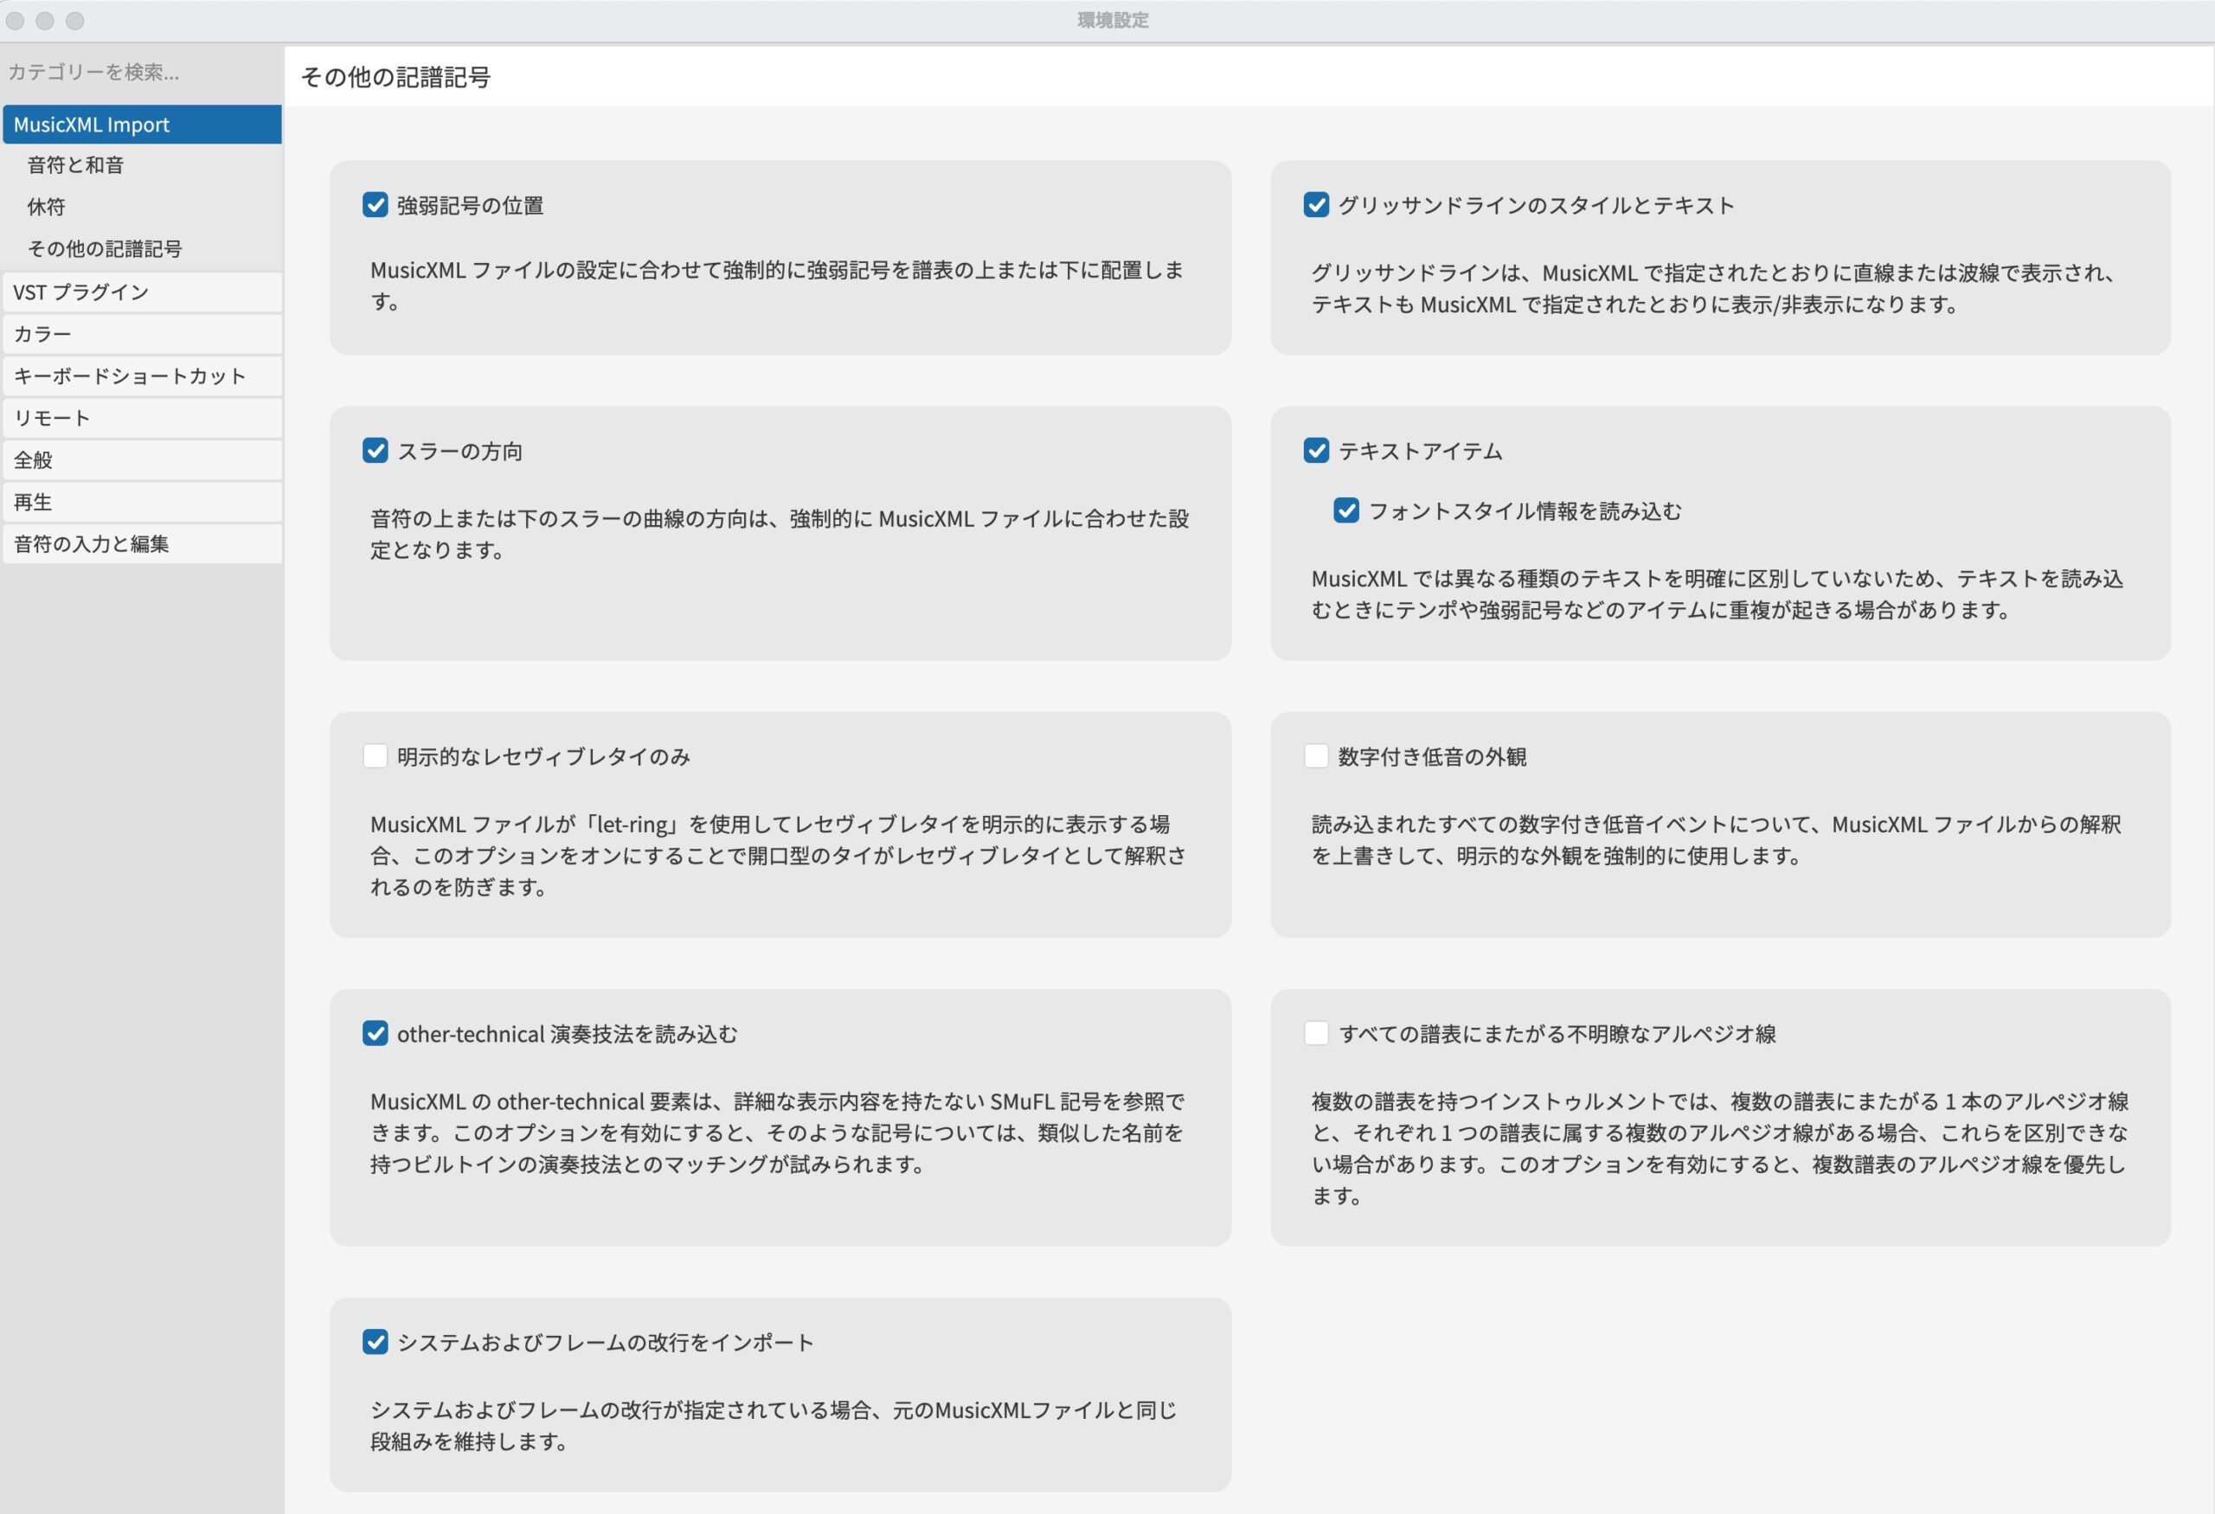This screenshot has height=1514, width=2215.
Task: Check 数字付き低音の外観 checkbox
Action: (1315, 756)
